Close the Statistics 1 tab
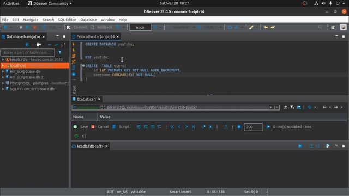Screen dimensions: 349x196 [x=99, y=99]
